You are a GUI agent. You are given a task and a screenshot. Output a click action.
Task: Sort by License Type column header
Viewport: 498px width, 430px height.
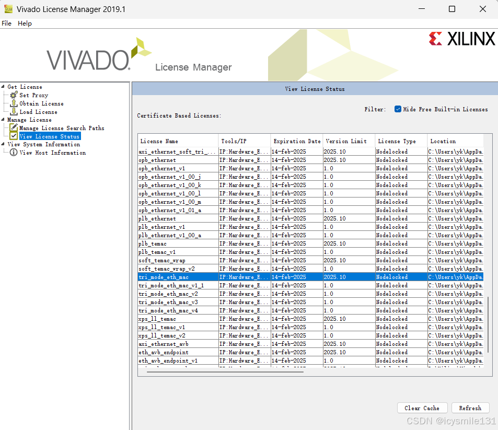click(x=401, y=141)
